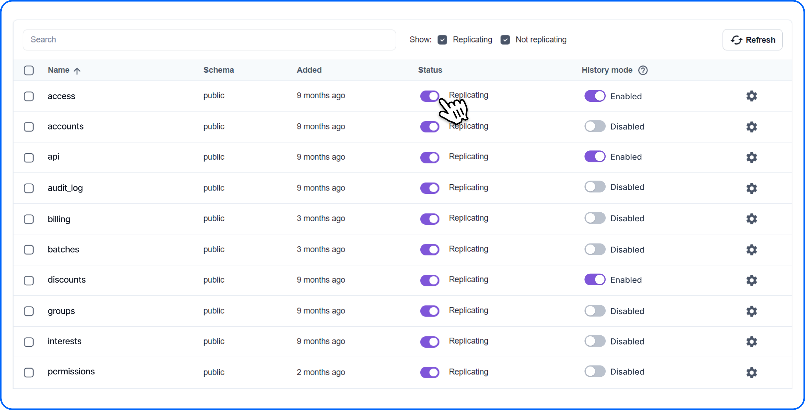Uncheck the Not replicating filter

click(505, 40)
